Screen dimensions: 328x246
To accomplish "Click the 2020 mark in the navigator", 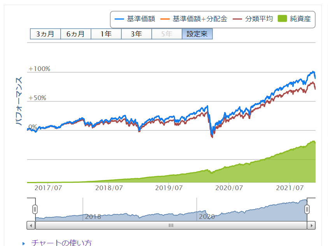I will coord(207,217).
